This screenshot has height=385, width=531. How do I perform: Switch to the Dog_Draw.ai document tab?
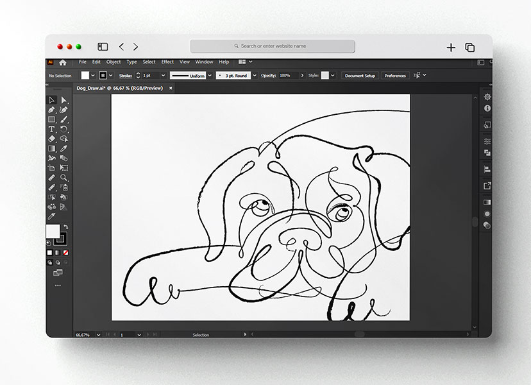coord(119,88)
